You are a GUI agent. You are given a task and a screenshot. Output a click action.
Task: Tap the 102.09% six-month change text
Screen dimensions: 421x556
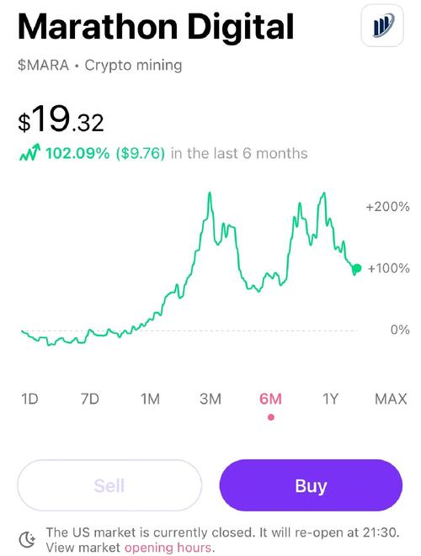77,154
